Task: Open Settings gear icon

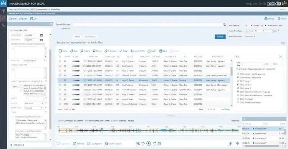Action: [x=266, y=19]
